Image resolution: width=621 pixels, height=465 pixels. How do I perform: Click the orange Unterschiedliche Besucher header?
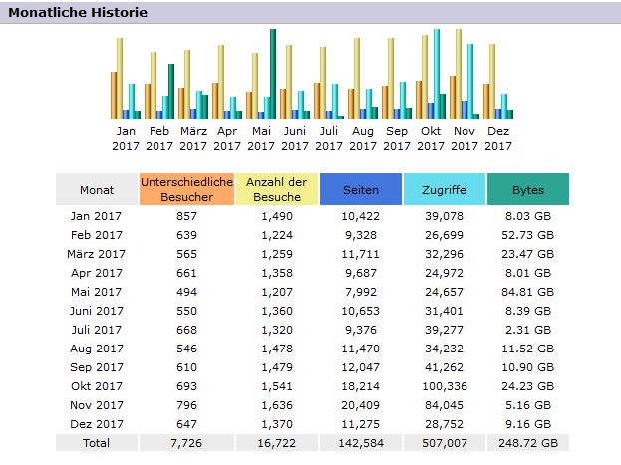point(186,189)
